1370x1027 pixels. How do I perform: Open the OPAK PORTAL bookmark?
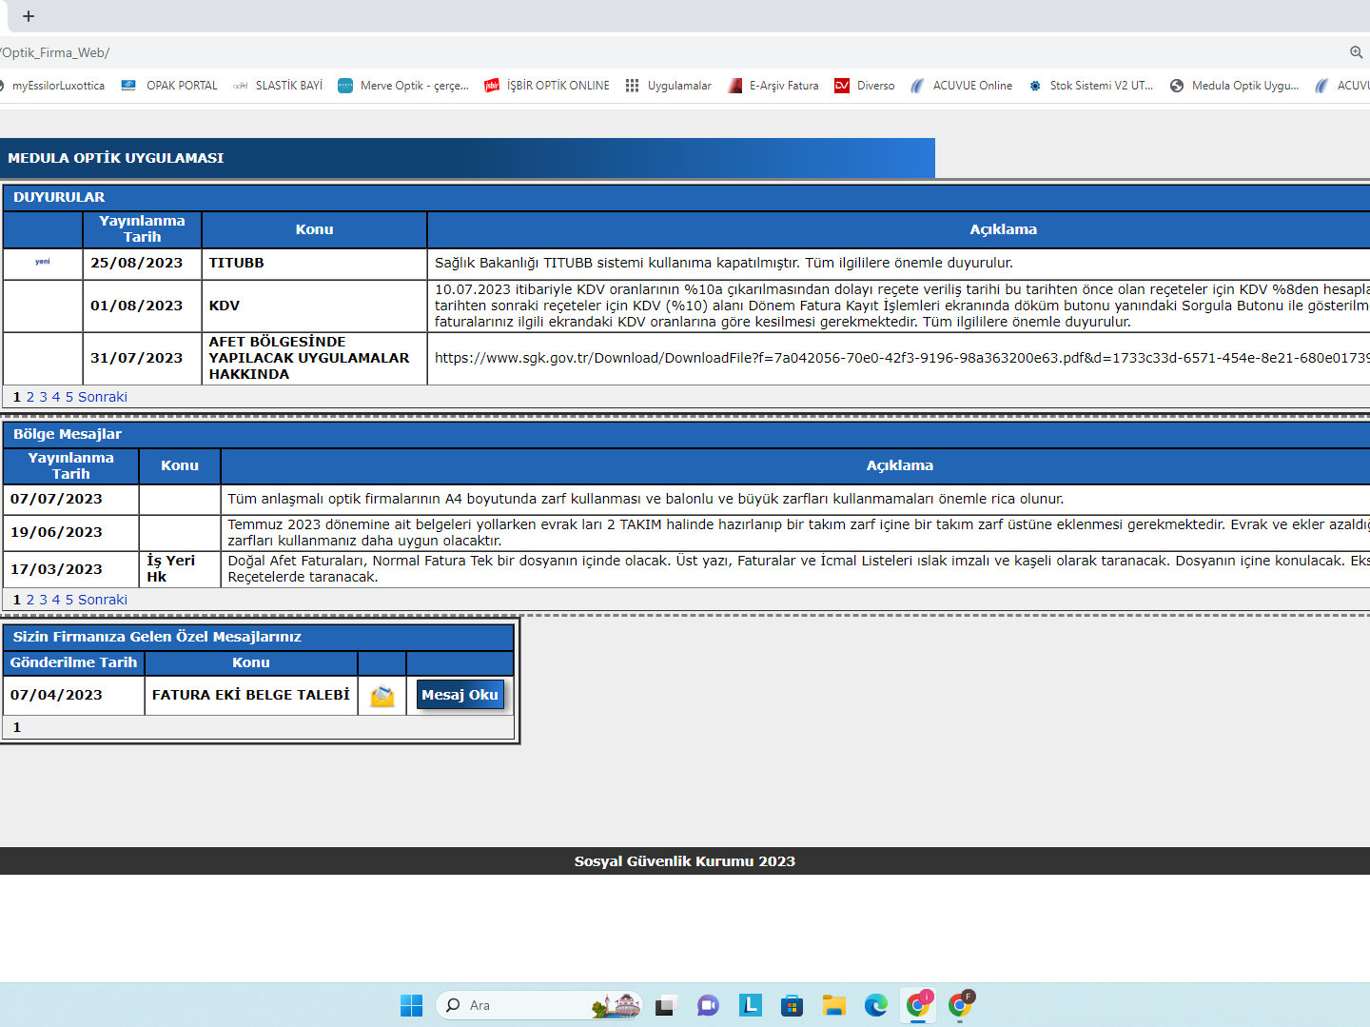(169, 86)
